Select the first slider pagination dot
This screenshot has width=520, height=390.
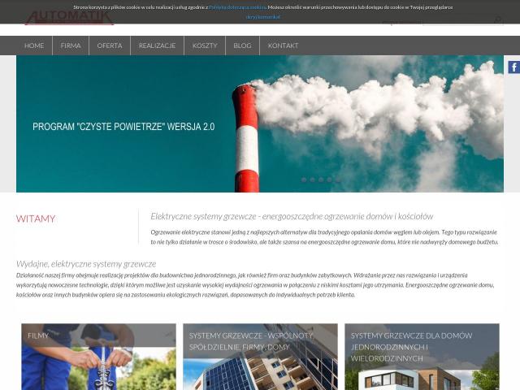point(304,180)
